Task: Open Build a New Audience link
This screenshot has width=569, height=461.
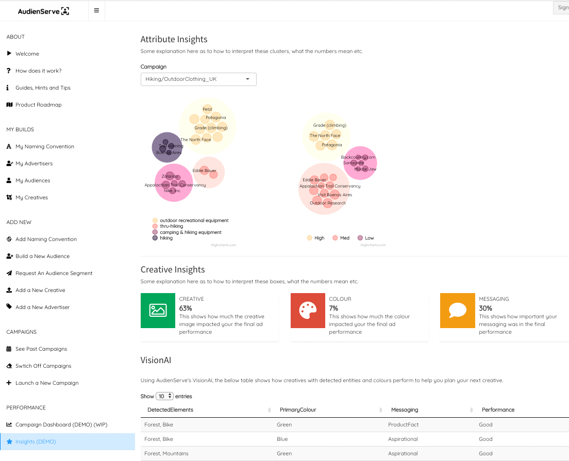Action: (x=42, y=256)
